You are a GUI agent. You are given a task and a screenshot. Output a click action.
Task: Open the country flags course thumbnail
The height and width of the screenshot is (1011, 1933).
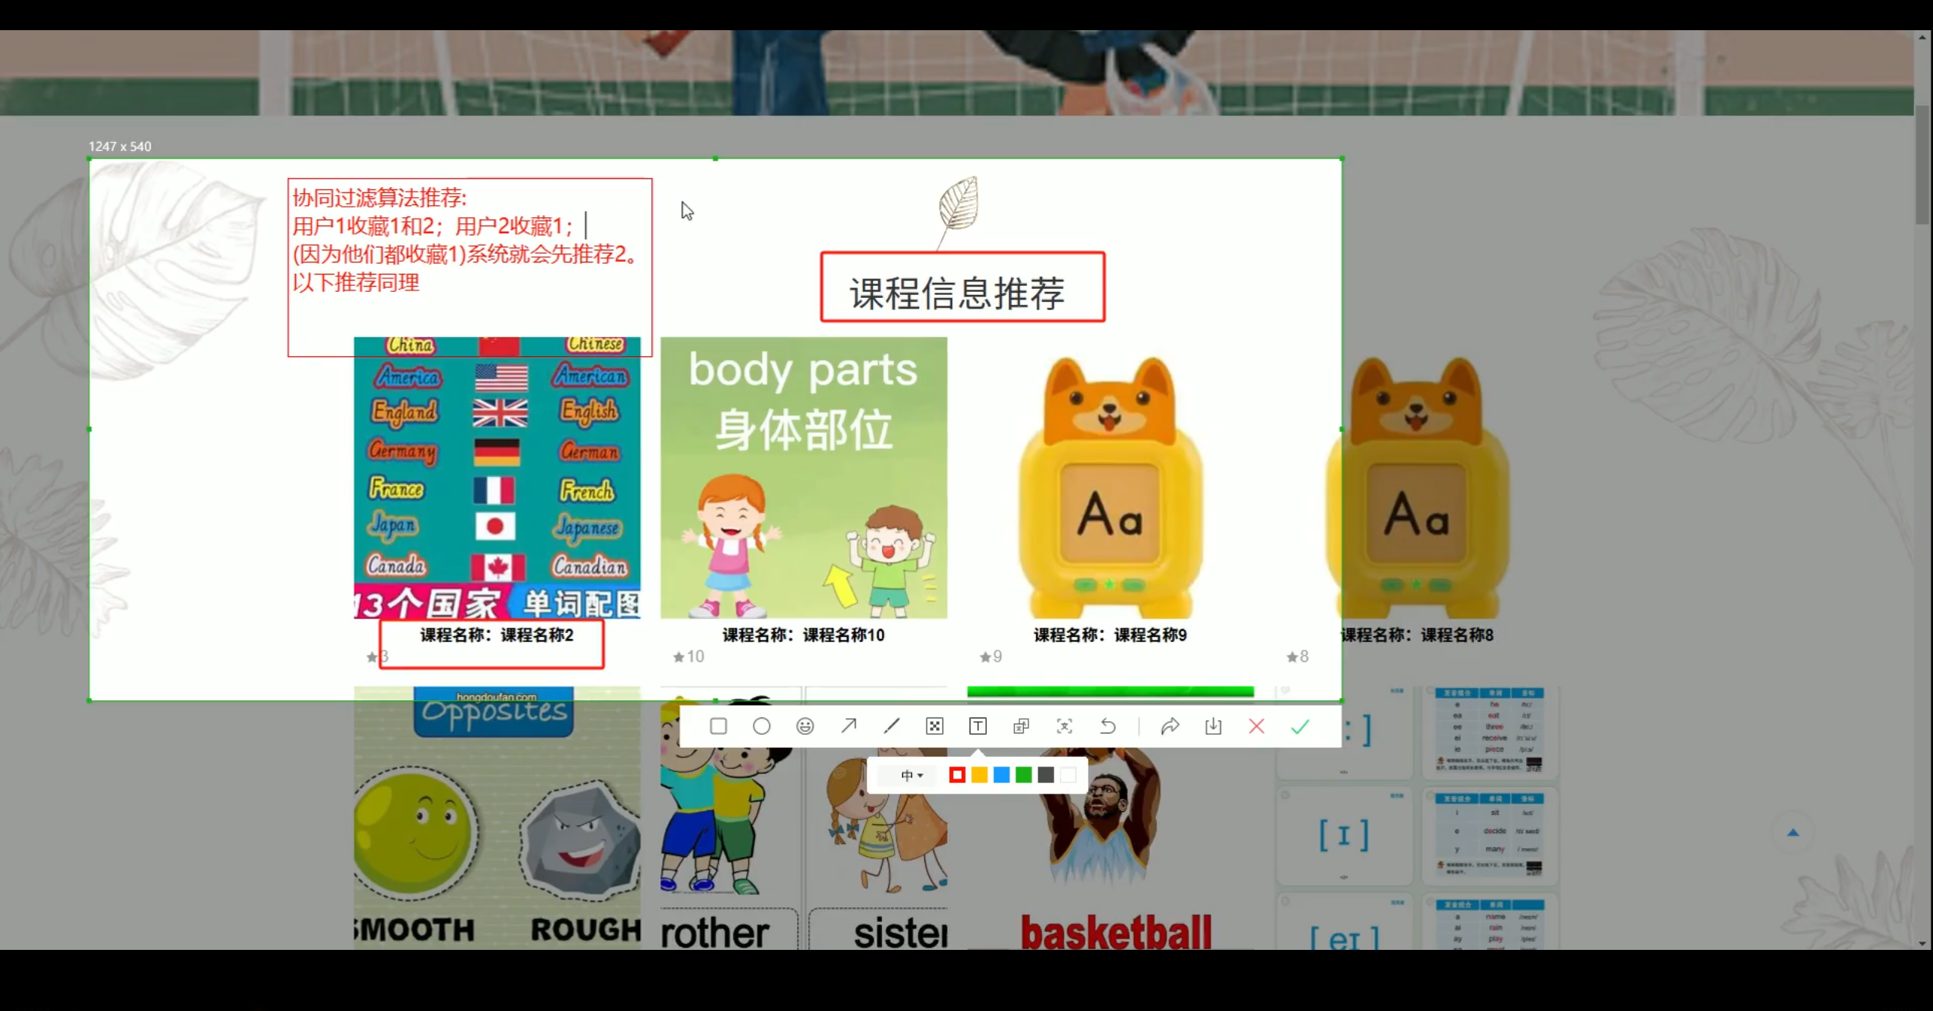point(497,478)
